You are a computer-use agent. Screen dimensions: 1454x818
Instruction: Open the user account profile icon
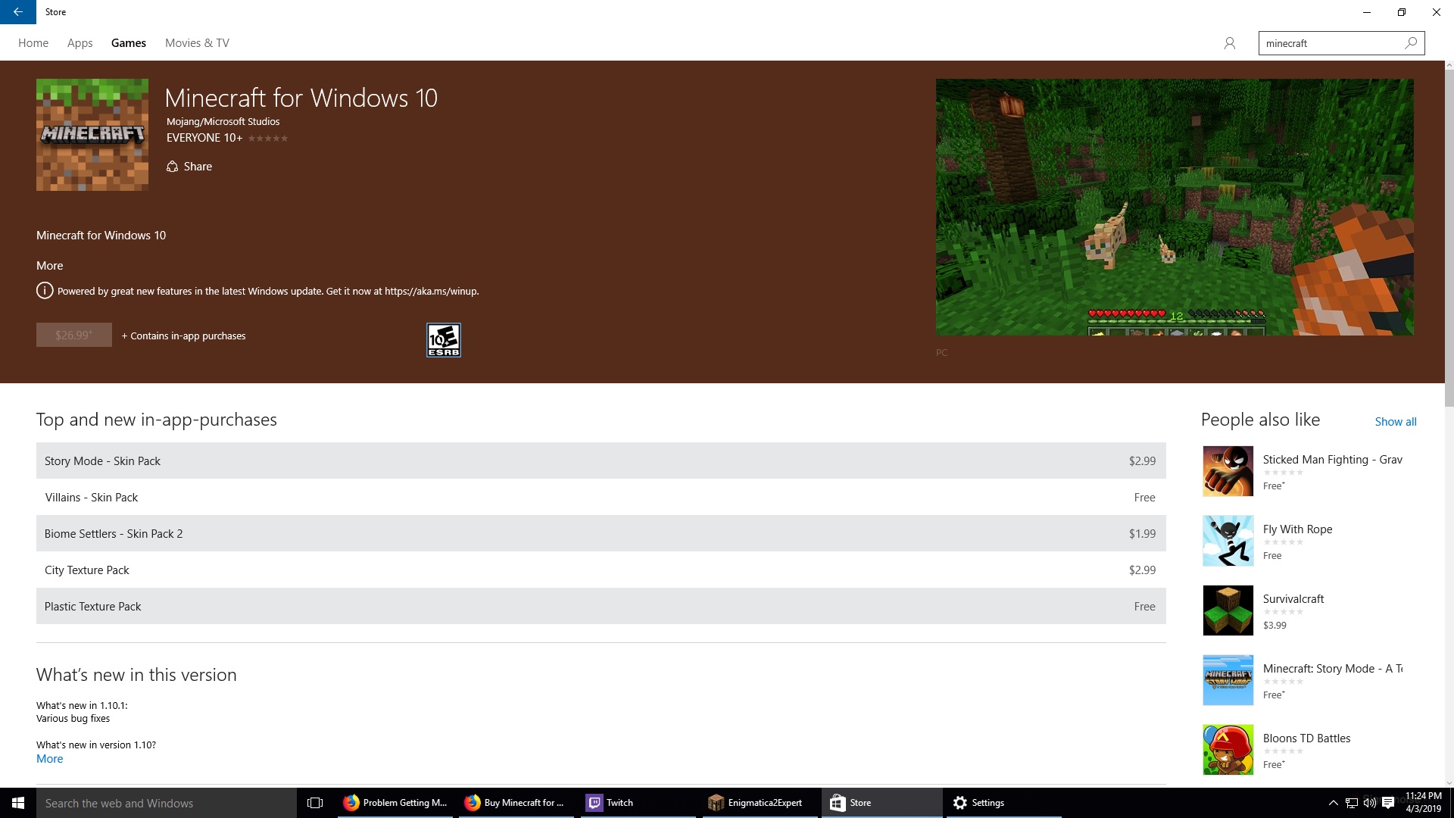[1229, 43]
